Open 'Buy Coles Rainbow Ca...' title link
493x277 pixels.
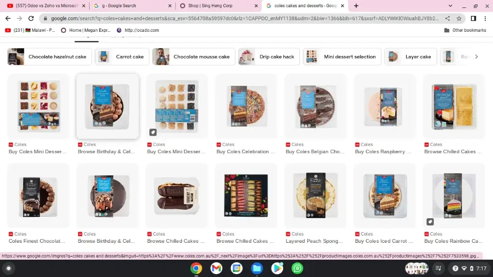454,241
